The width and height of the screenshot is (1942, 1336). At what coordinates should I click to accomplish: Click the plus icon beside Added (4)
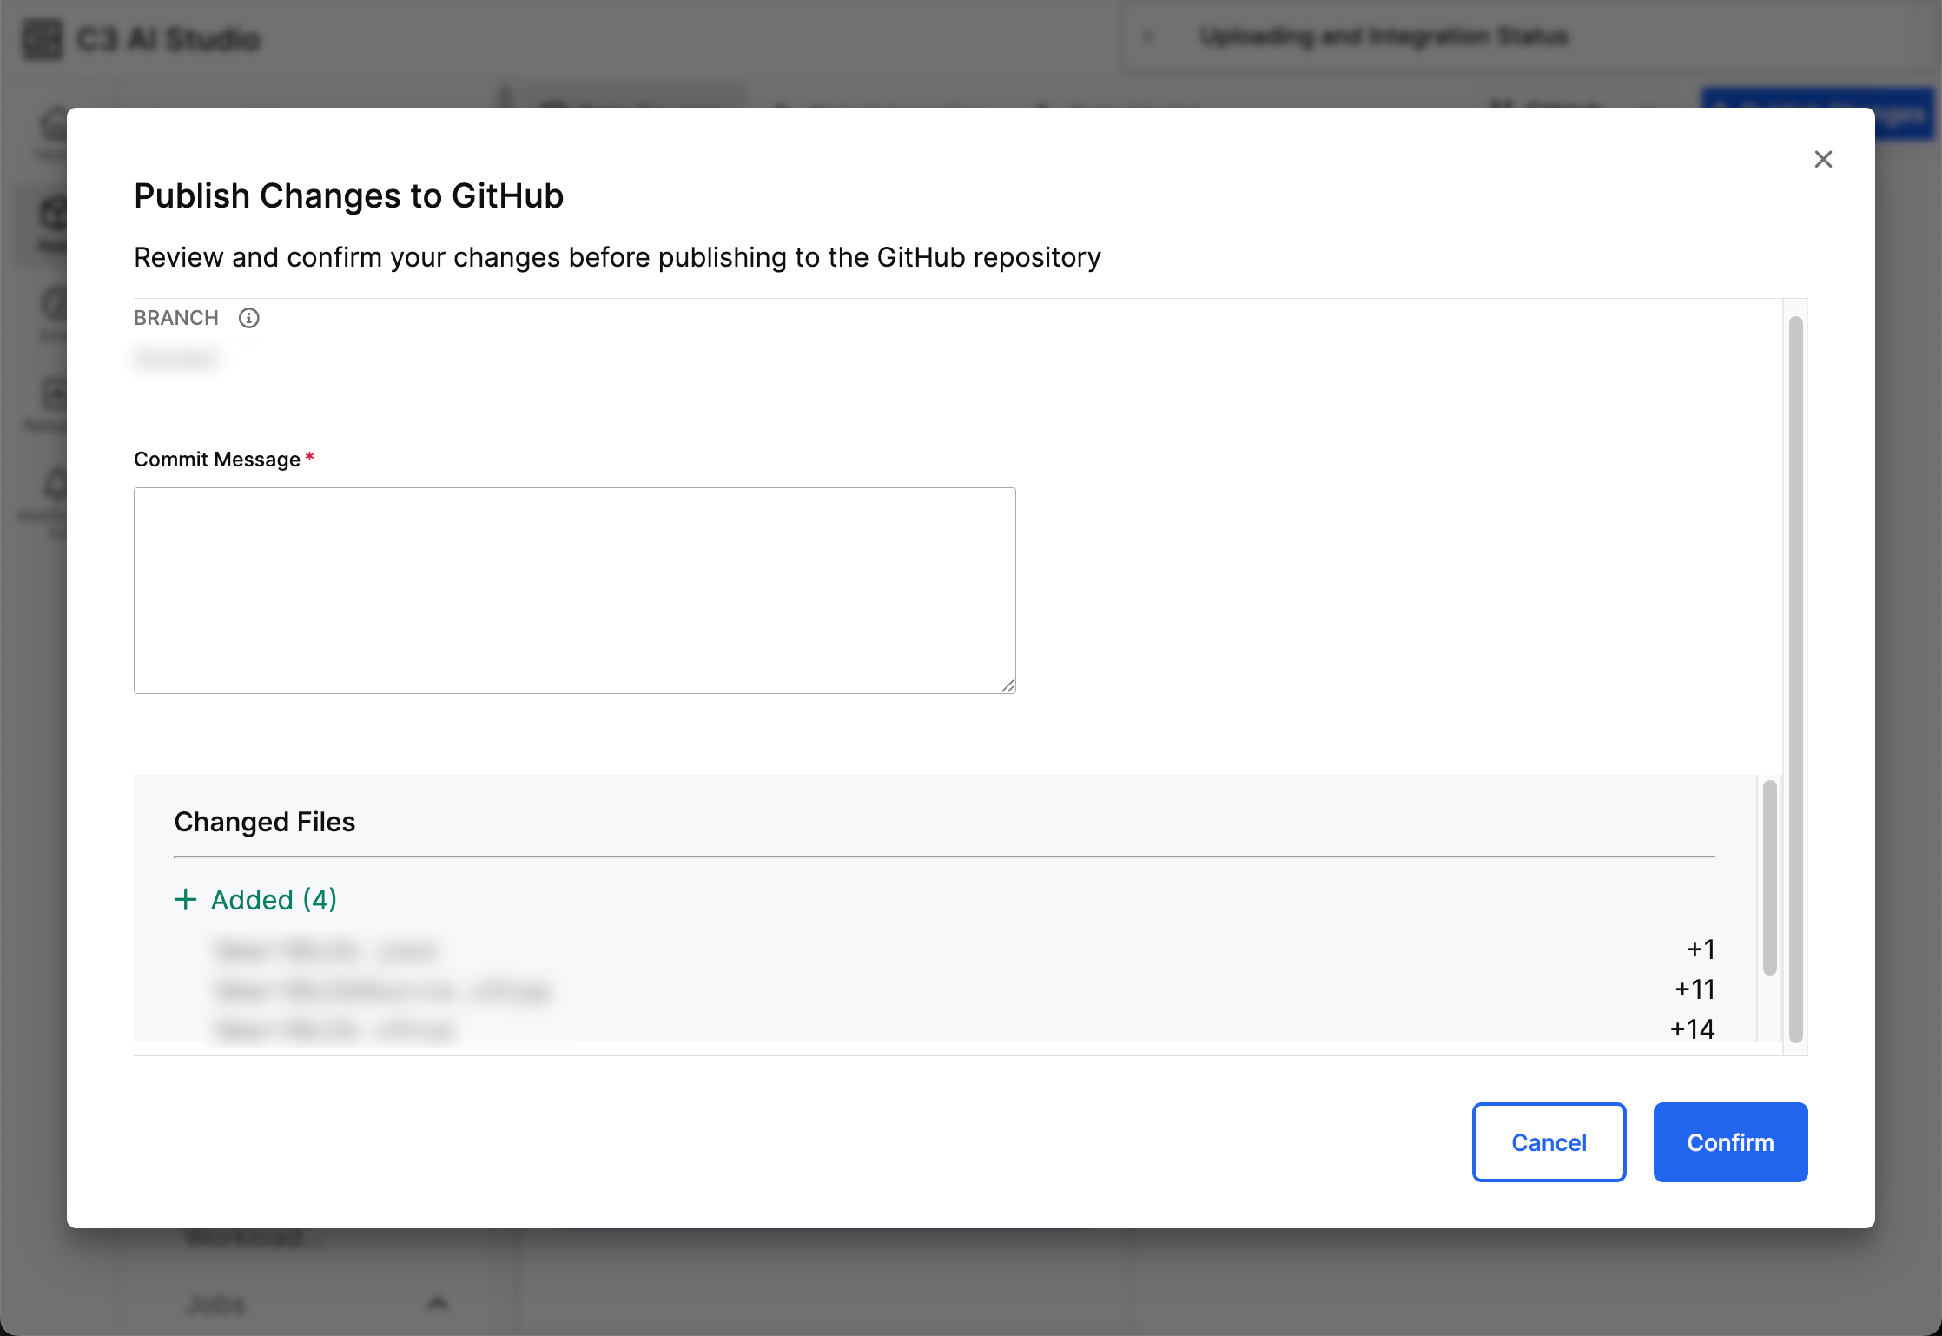(x=185, y=900)
